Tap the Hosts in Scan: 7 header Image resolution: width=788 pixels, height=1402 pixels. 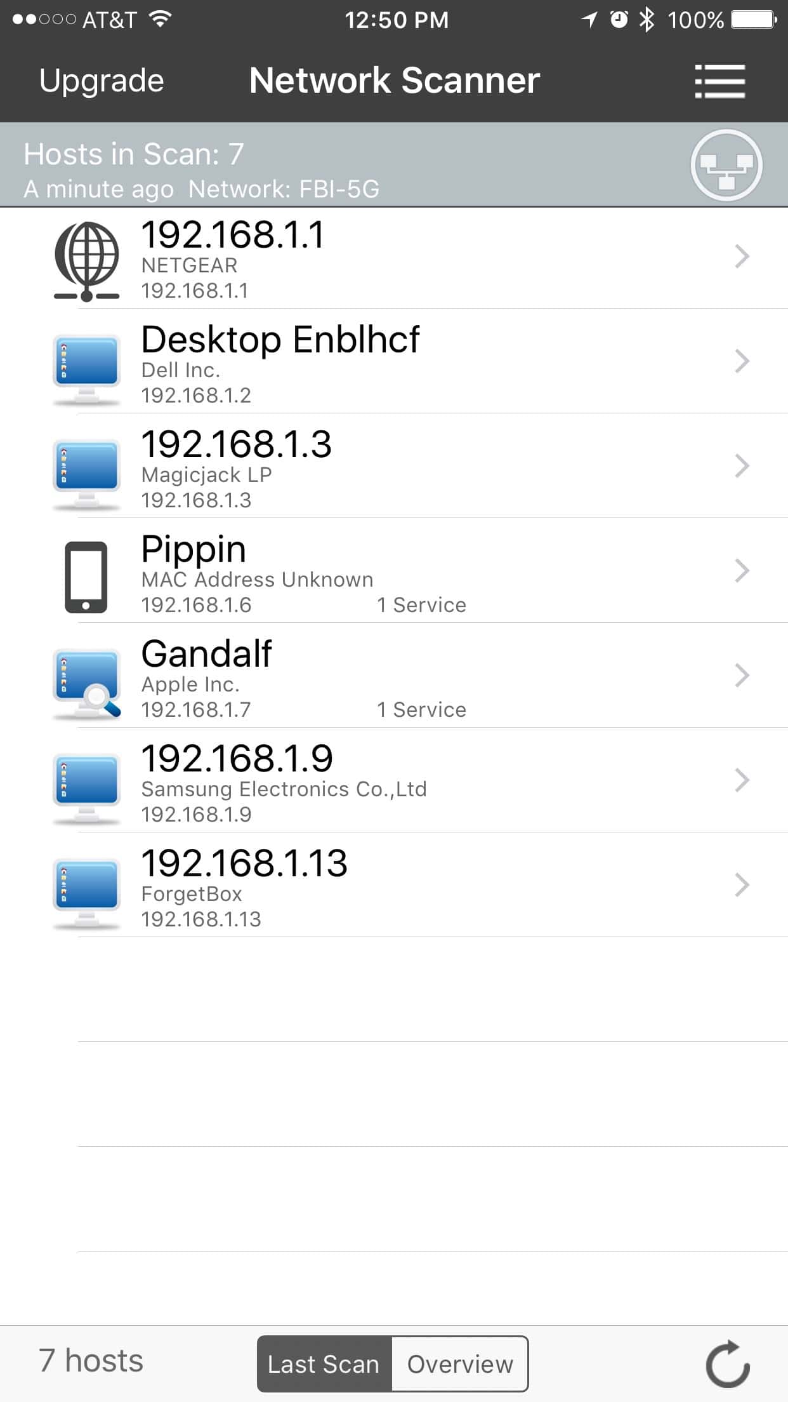tap(134, 154)
